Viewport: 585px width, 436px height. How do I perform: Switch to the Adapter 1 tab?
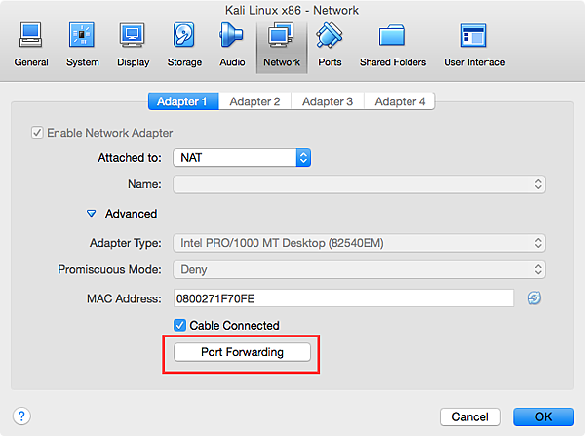tap(183, 101)
